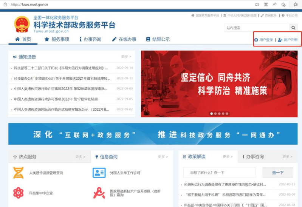Click the 科学技术部政务服务平台 site title

point(74,25)
